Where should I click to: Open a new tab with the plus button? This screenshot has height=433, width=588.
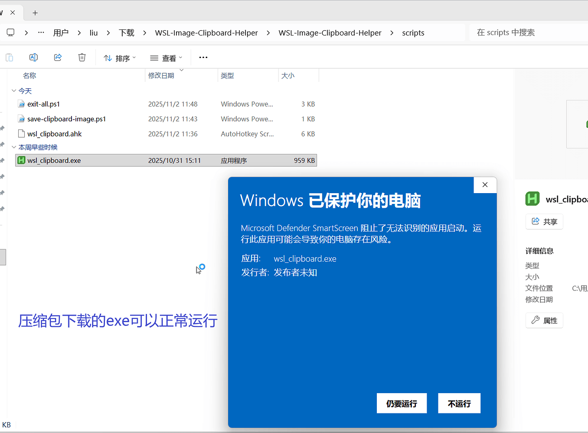[x=35, y=13]
